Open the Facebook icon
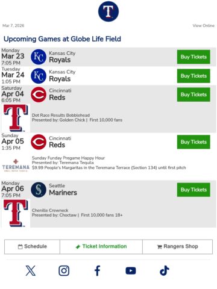 pos(98,270)
